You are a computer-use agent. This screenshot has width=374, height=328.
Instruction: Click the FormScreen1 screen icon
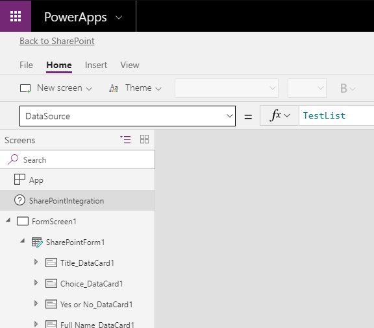(x=23, y=221)
